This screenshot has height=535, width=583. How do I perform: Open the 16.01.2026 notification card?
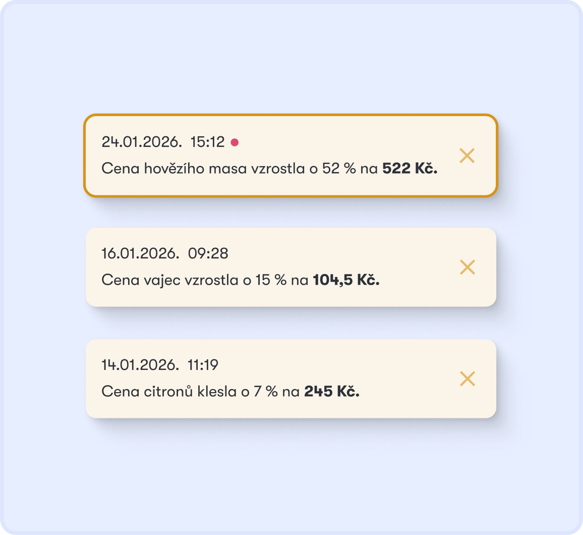pos(291,267)
